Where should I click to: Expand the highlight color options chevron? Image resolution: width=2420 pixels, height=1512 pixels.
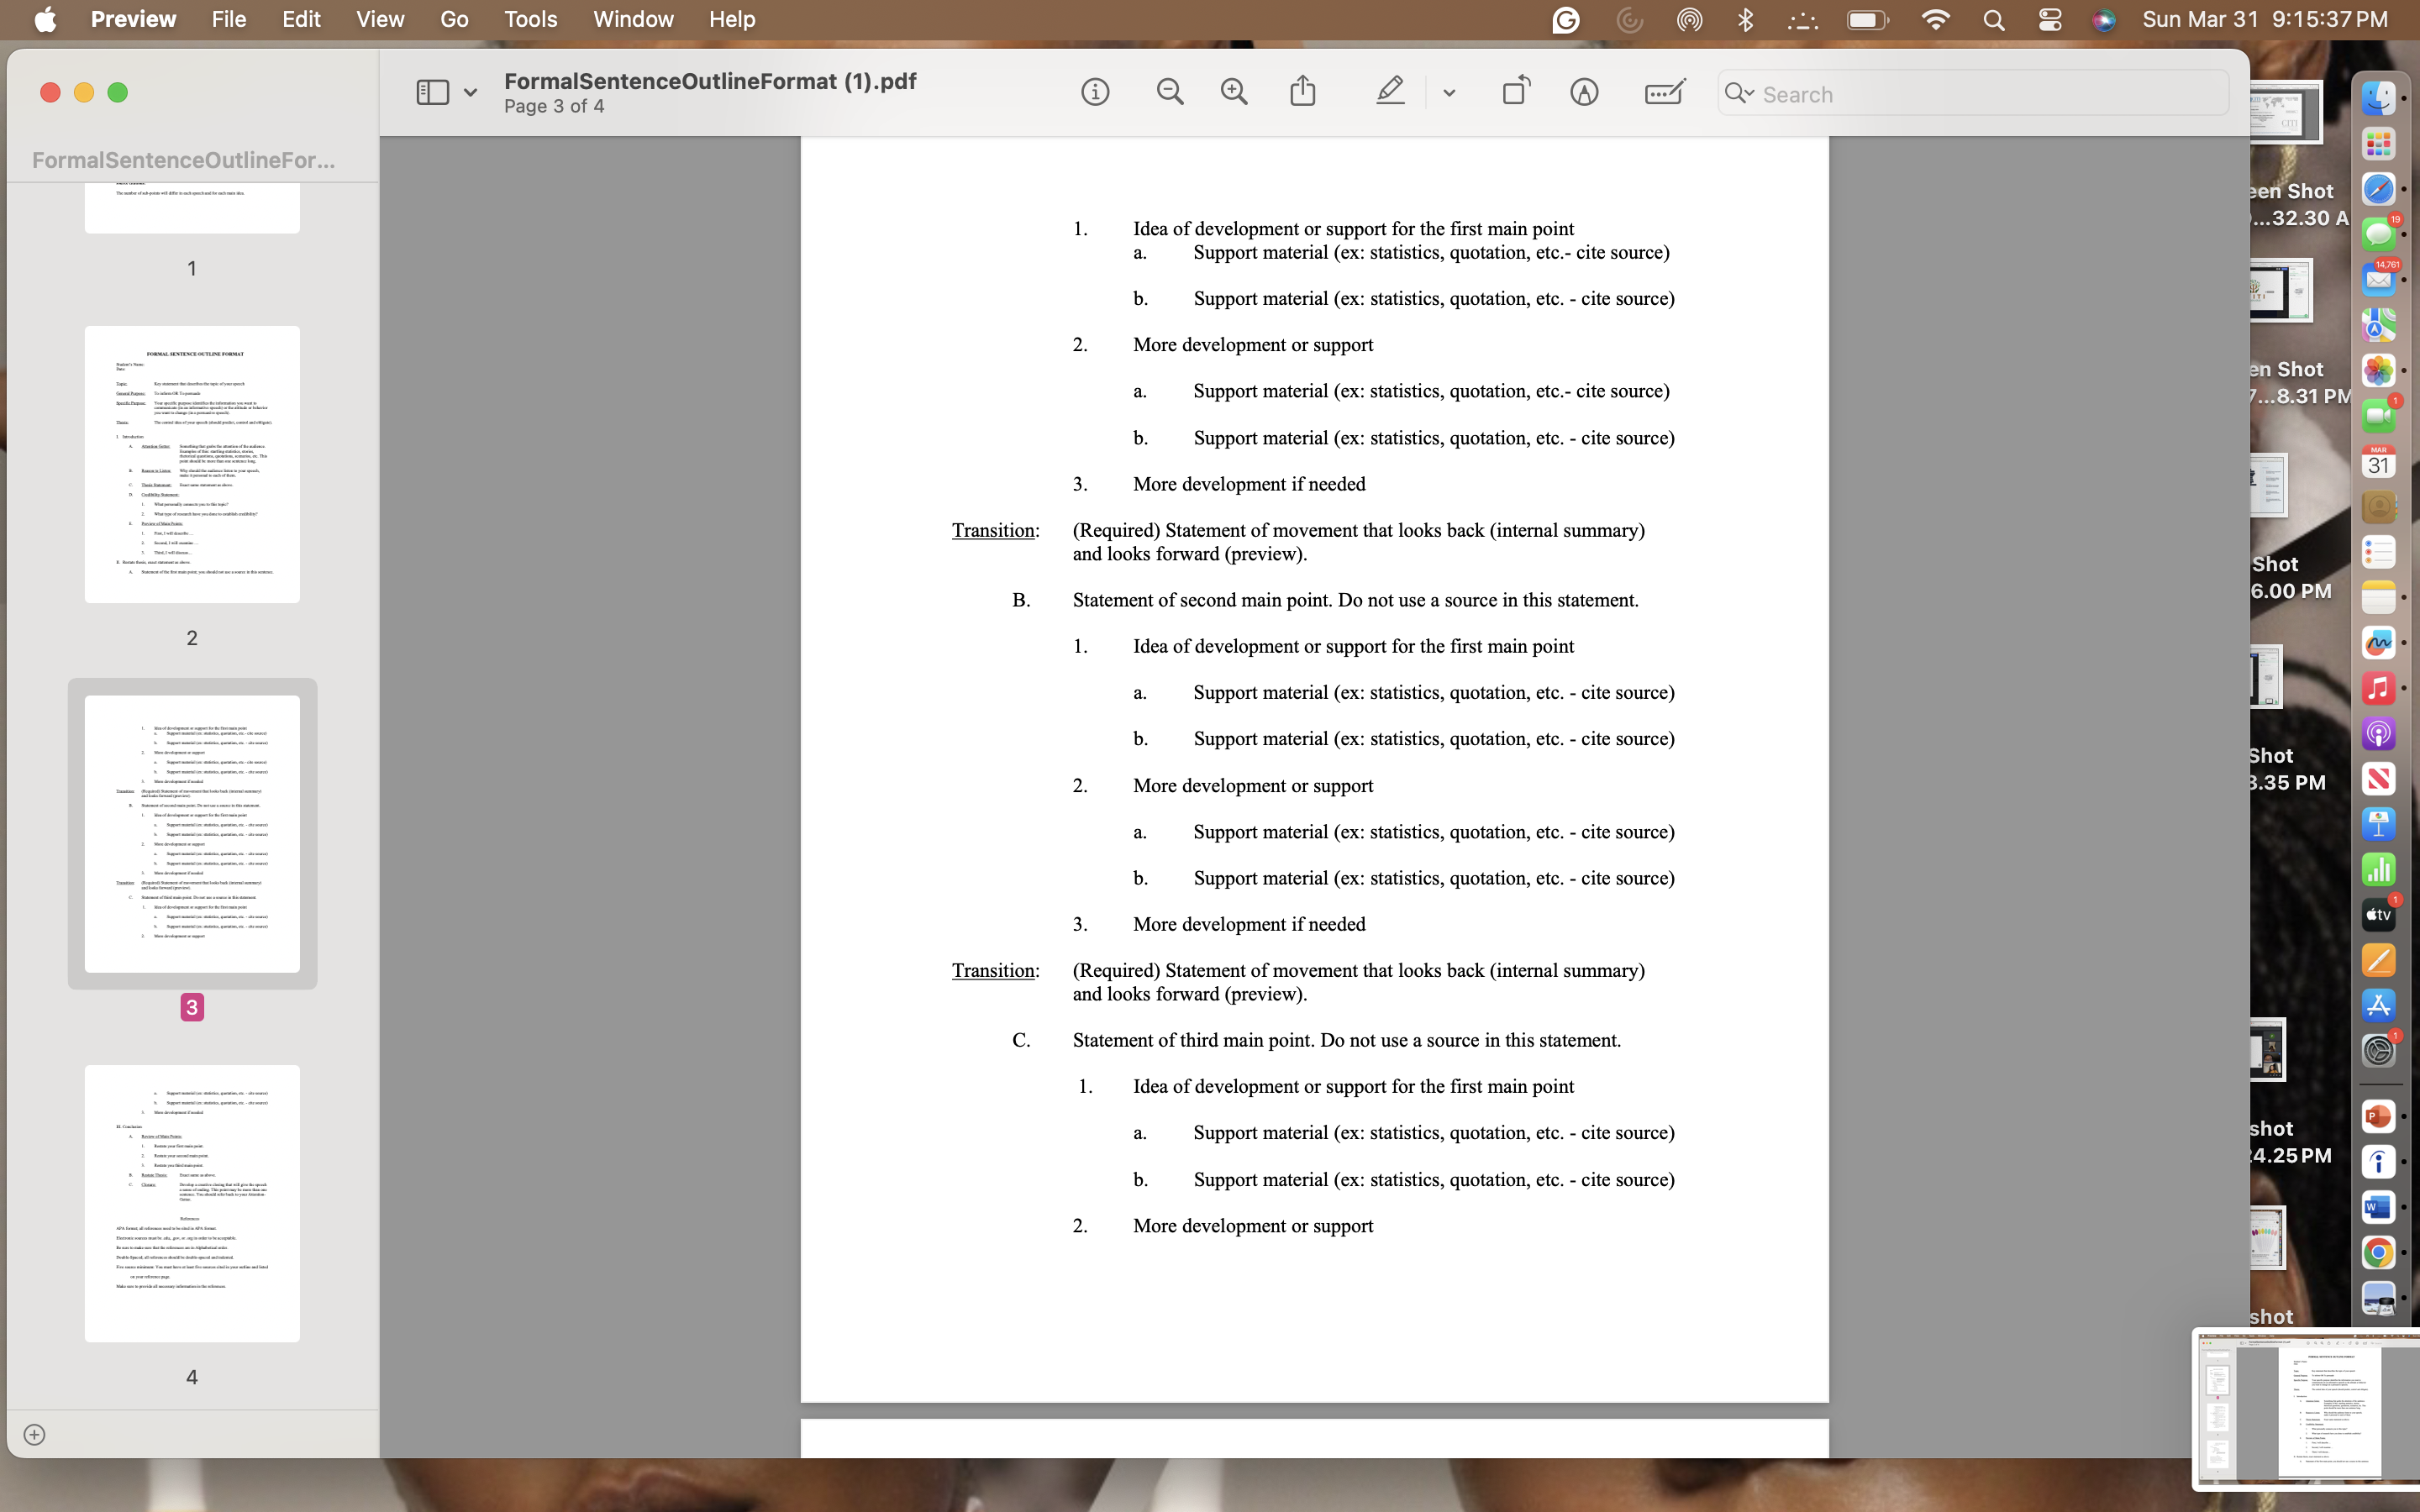[1449, 94]
